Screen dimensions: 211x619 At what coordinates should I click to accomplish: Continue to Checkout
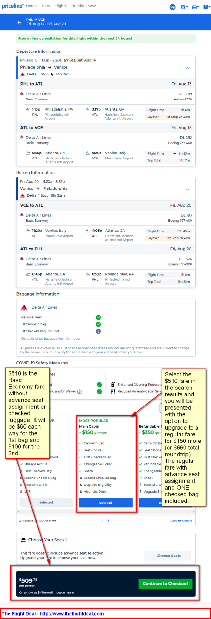[x=165, y=584]
